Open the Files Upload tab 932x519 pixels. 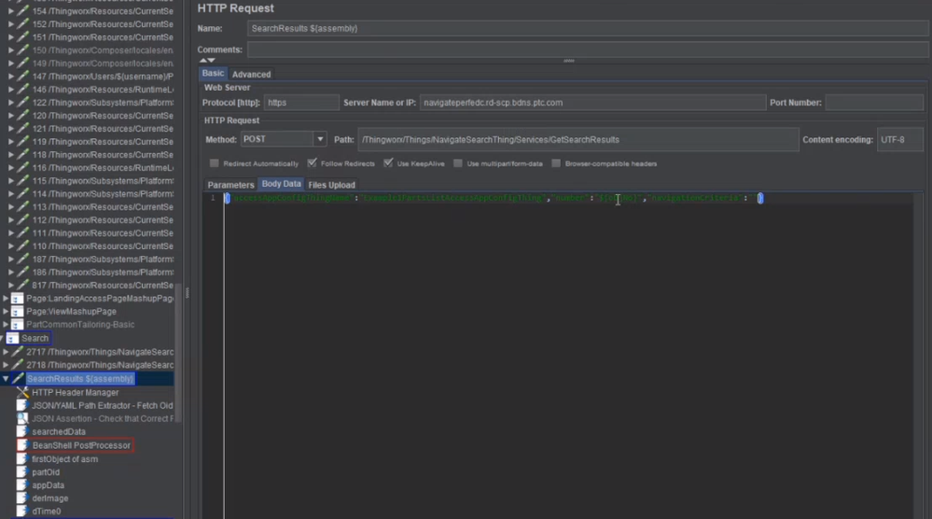coord(332,185)
